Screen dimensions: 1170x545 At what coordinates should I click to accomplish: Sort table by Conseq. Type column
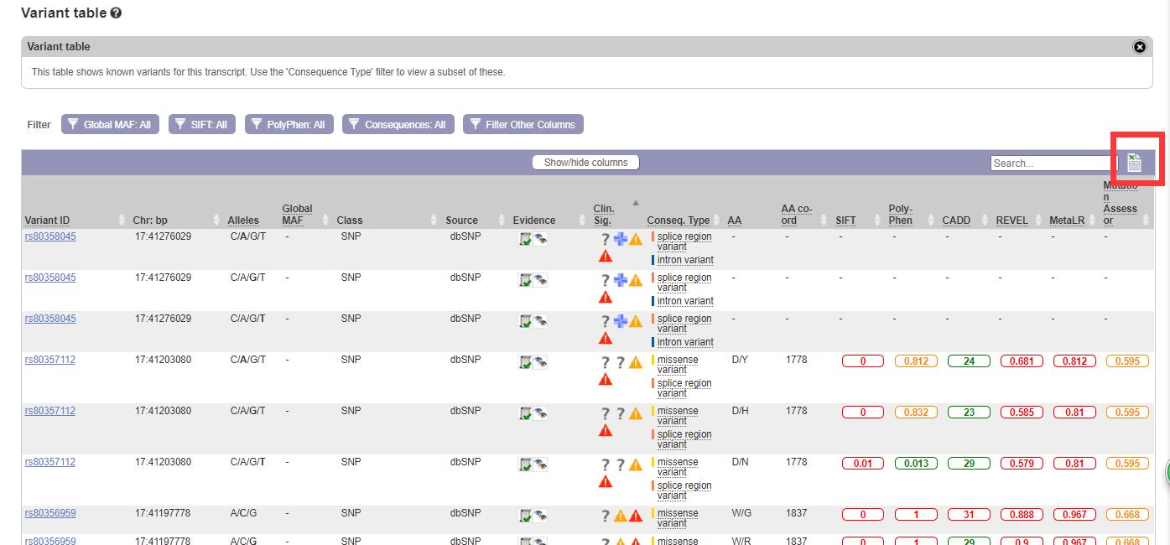coord(678,221)
